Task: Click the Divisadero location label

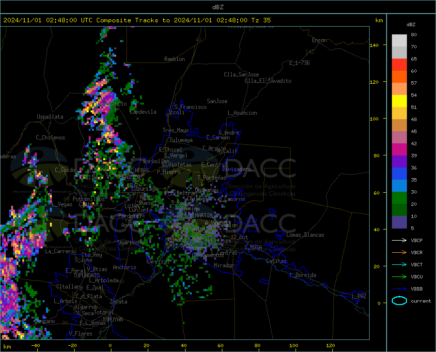Action: [236, 169]
